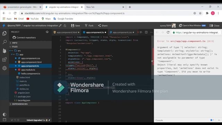Reload the browser page
Screen dimensions: 222x125
(15, 13)
